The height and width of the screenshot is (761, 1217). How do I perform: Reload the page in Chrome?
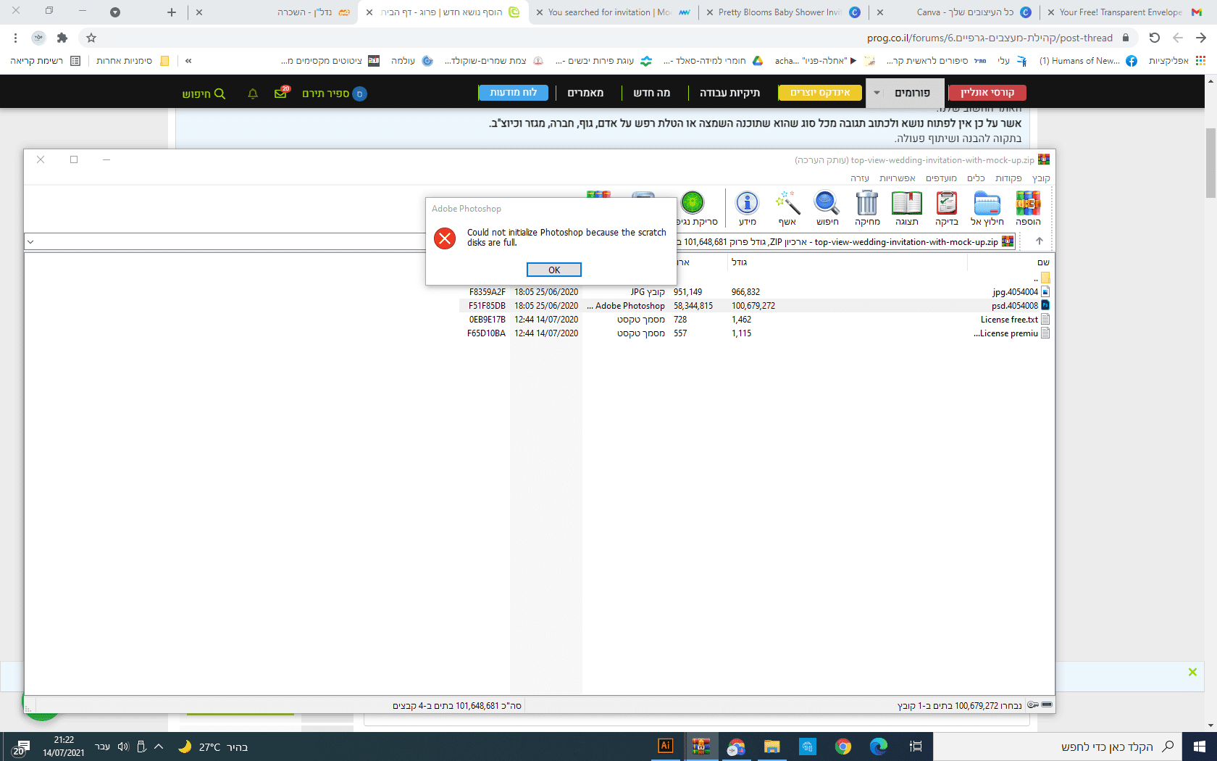(x=1155, y=38)
